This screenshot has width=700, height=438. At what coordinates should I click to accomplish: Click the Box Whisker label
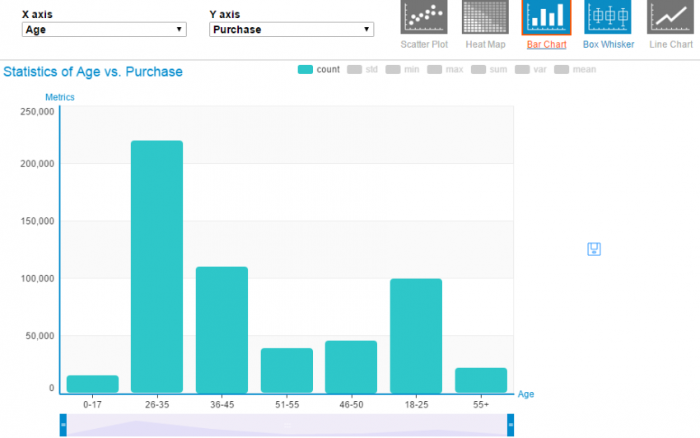[x=608, y=44]
